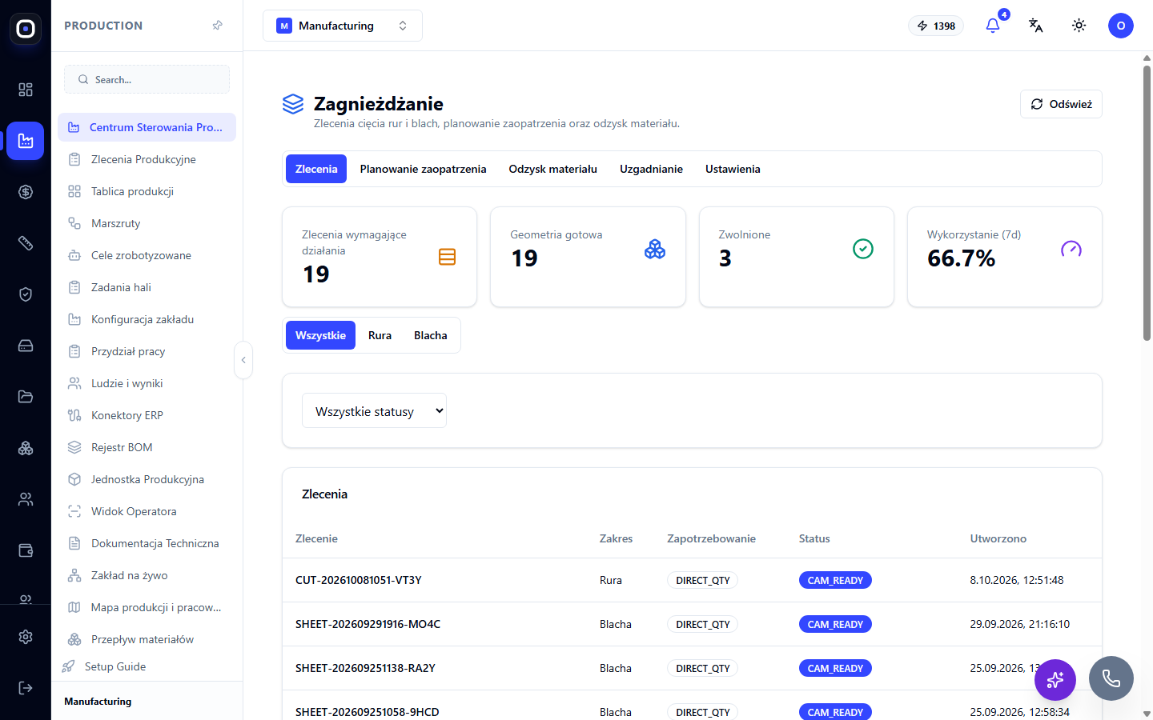Open the Uzgadnianie tab
This screenshot has height=720, width=1153.
pyautogui.click(x=651, y=169)
